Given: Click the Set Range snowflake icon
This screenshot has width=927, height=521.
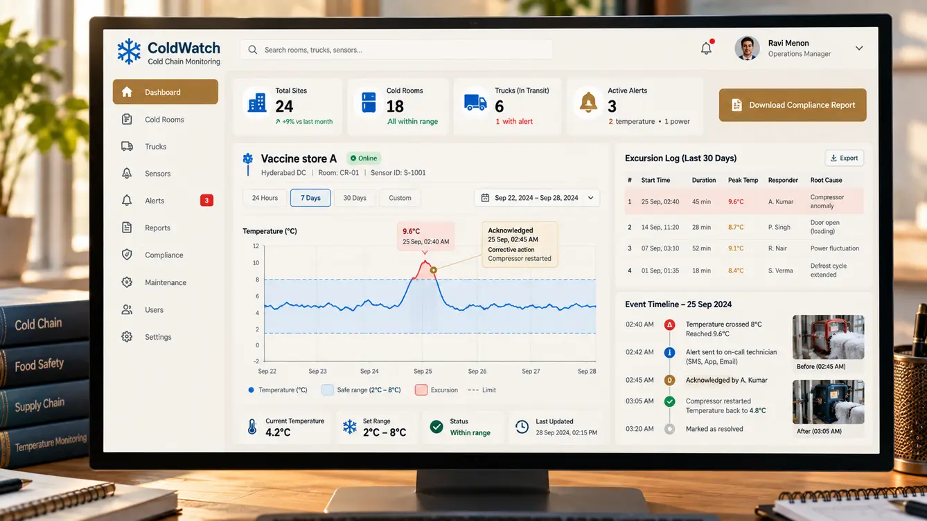Looking at the screenshot, I should (x=349, y=427).
